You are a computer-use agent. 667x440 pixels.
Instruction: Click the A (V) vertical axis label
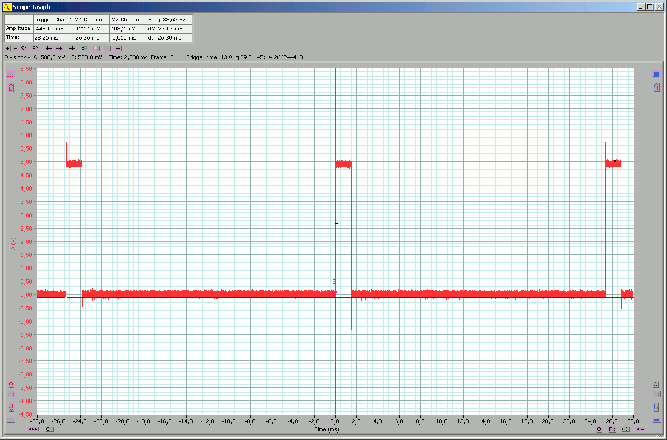(13, 244)
